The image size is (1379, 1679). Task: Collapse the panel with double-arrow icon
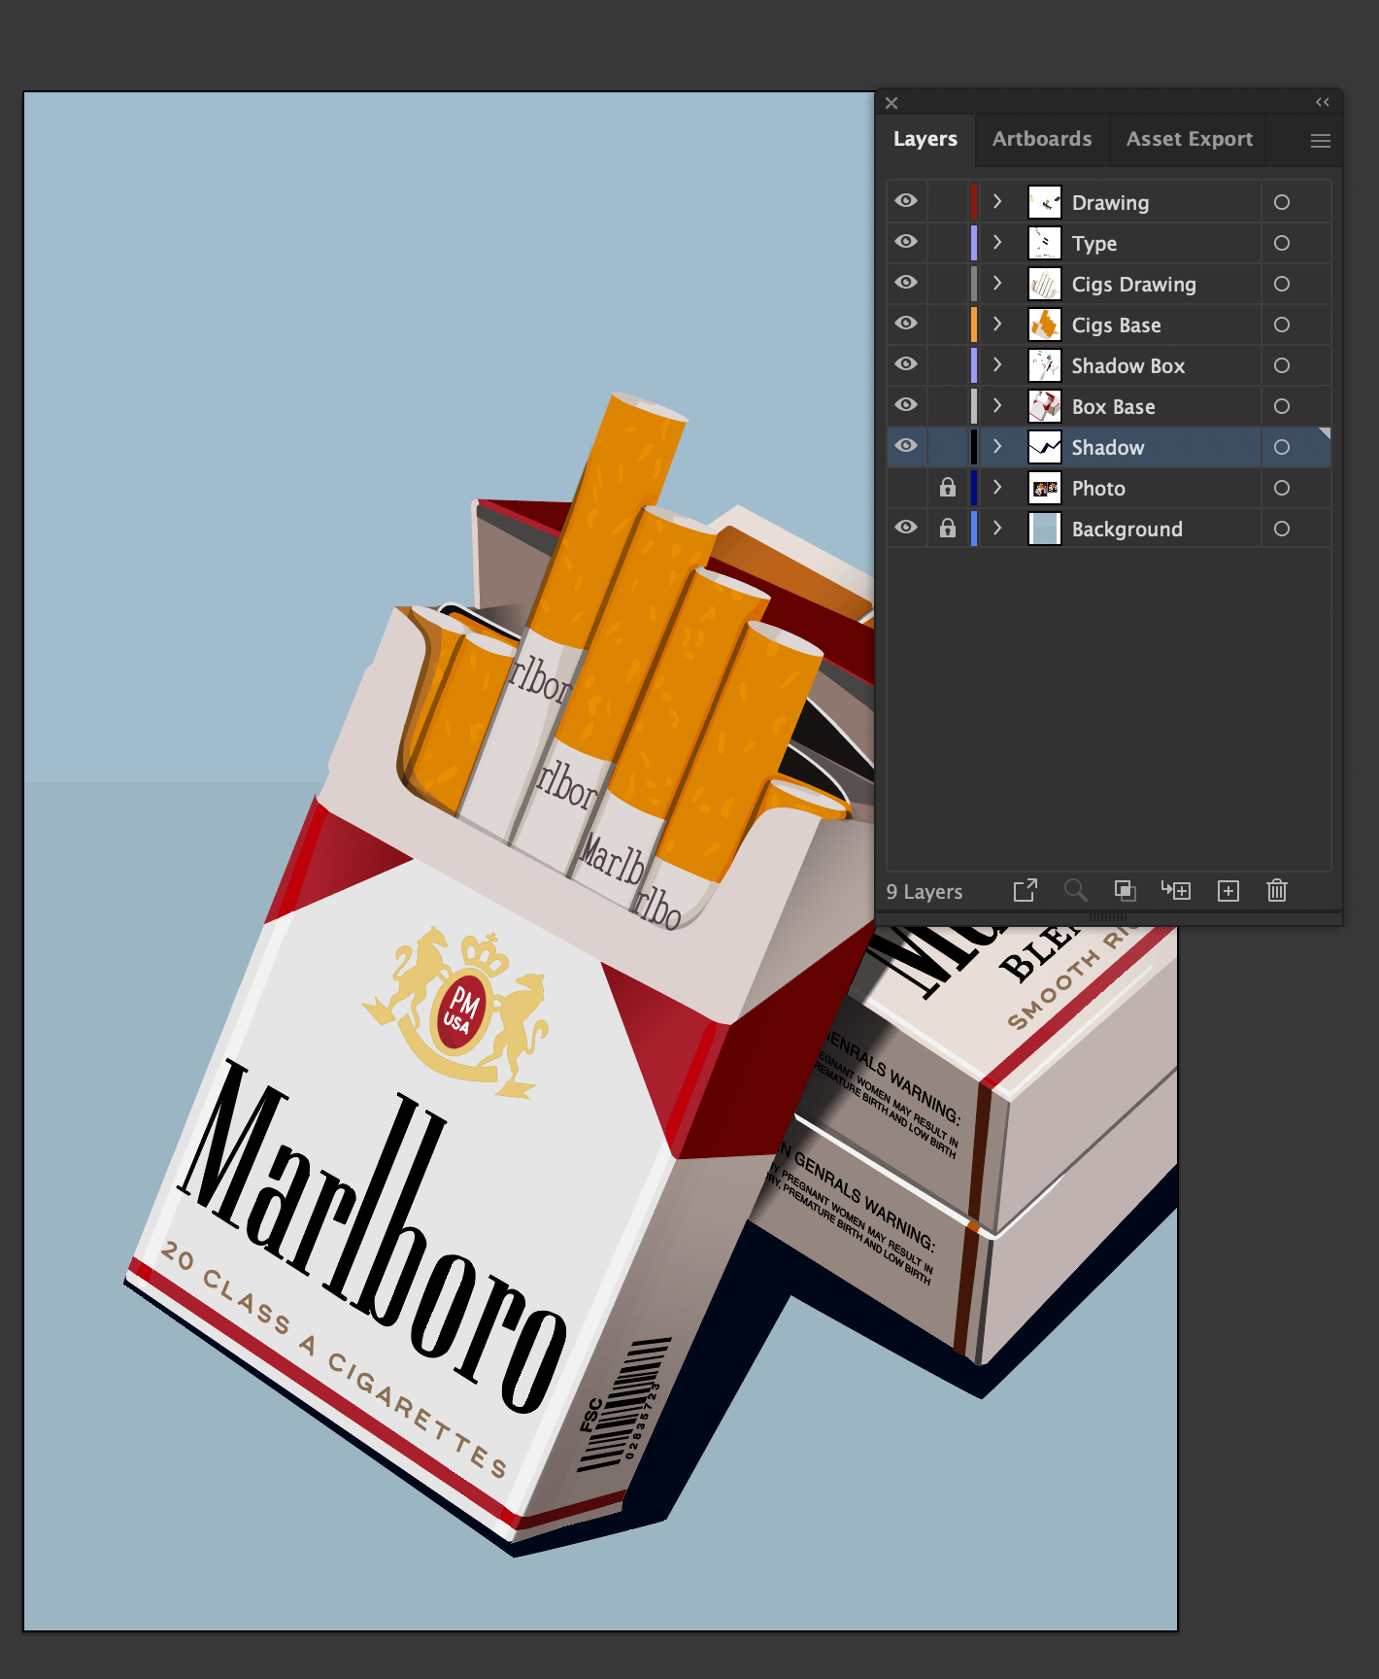point(1323,102)
